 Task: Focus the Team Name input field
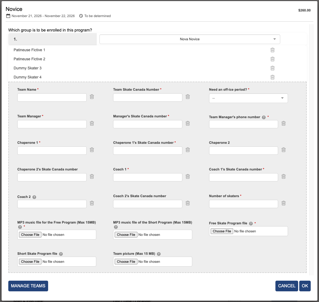click(52, 98)
